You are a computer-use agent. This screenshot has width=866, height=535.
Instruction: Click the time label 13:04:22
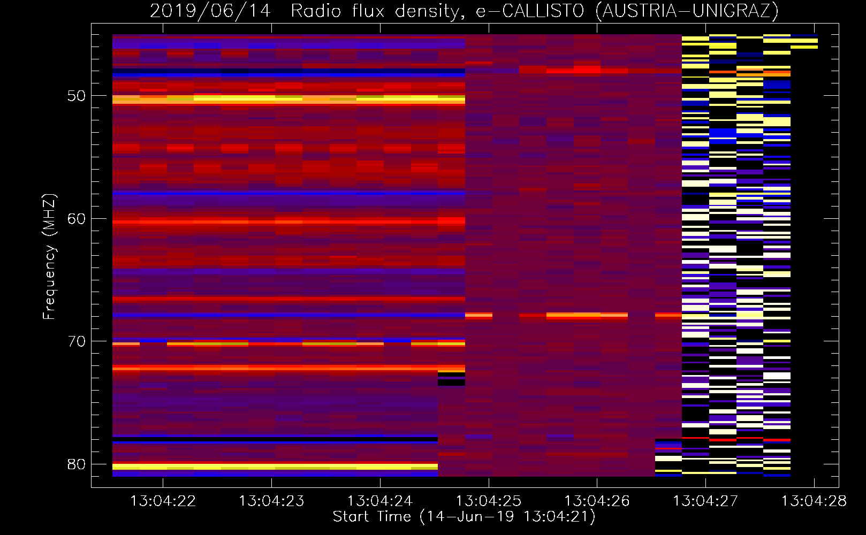[163, 501]
